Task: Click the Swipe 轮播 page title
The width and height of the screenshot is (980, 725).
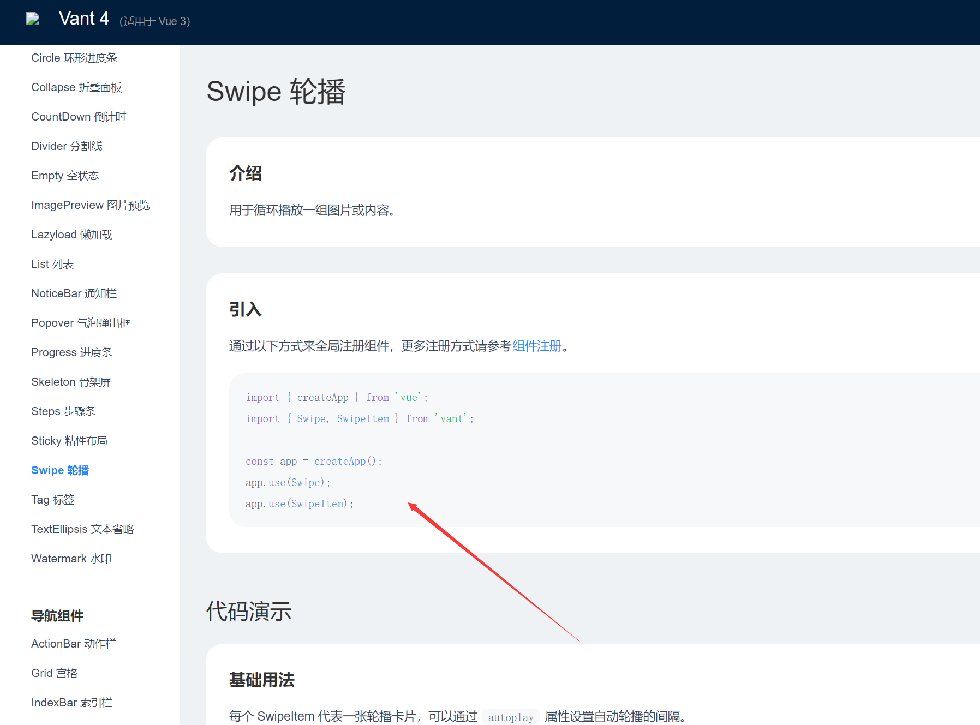Action: [x=276, y=92]
